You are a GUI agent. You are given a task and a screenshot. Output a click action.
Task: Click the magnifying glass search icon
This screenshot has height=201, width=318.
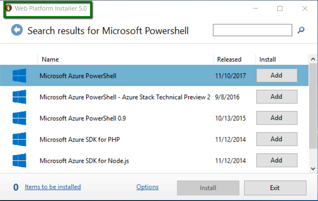pyautogui.click(x=301, y=30)
